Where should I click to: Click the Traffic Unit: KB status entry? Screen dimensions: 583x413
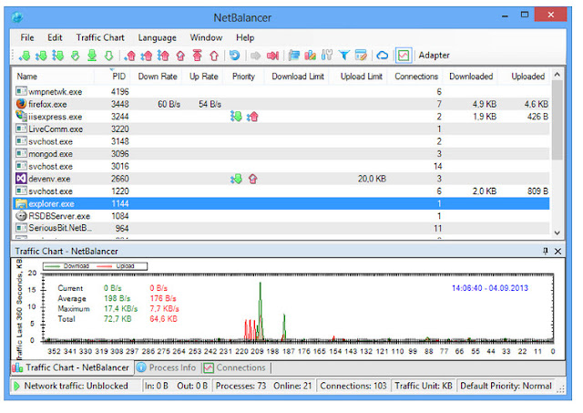[x=424, y=386]
